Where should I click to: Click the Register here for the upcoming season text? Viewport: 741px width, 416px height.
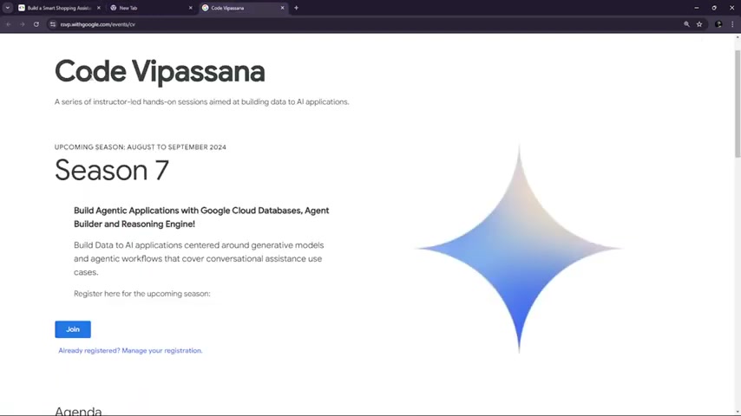pos(141,294)
